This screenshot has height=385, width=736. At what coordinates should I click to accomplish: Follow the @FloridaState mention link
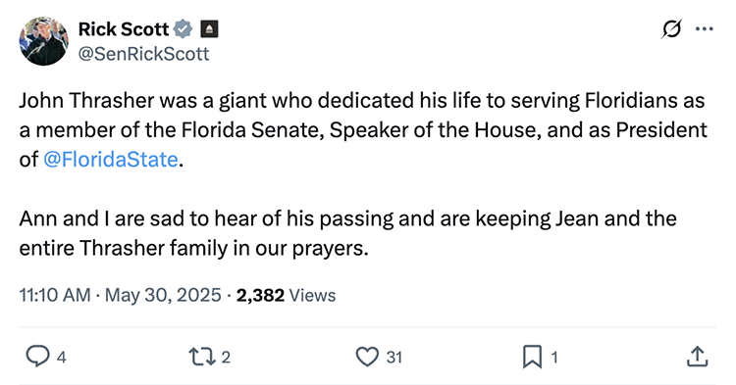pos(111,160)
